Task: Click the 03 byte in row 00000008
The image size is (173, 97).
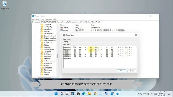Action: click(x=96, y=49)
